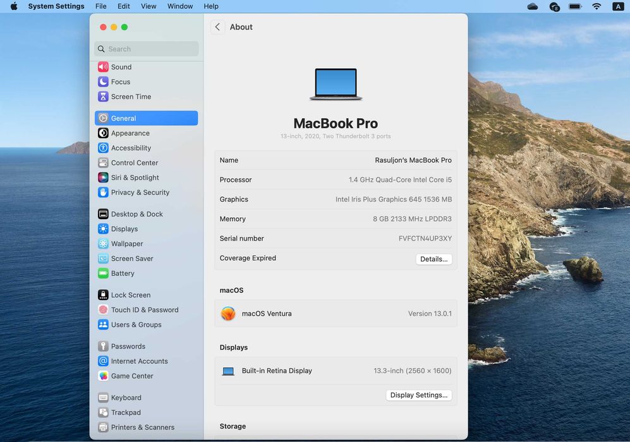
Task: Open Screen Saver icon in sidebar
Action: point(103,258)
